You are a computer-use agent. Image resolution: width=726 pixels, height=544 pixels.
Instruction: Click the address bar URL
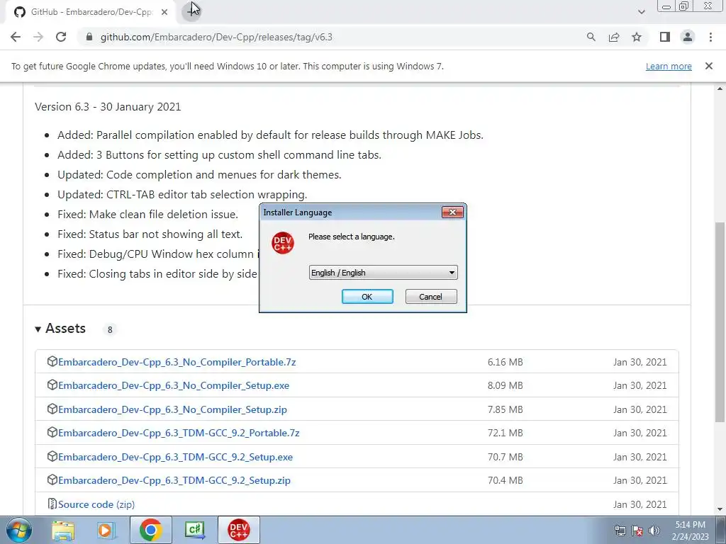point(216,37)
